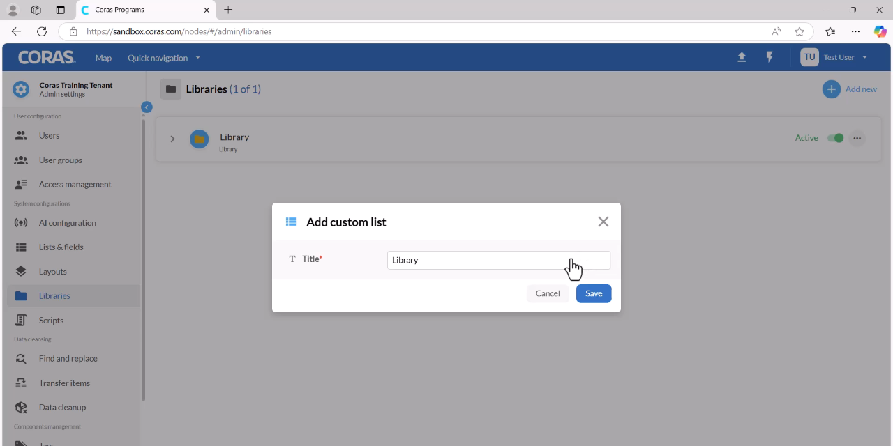This screenshot has width=893, height=446.
Task: Click the tab actions menu icon
Action: 61,10
